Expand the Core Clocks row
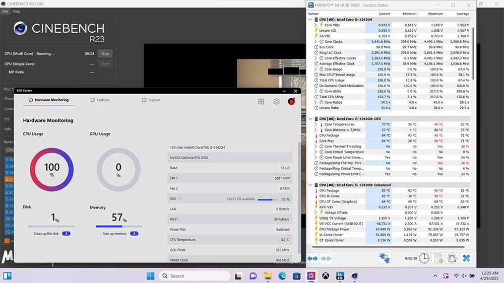Screen dimensions: 504x283 [x=316, y=41]
